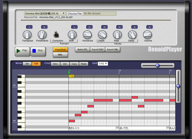
Task: Select the highest red note in measure 2
Action: click(135, 97)
